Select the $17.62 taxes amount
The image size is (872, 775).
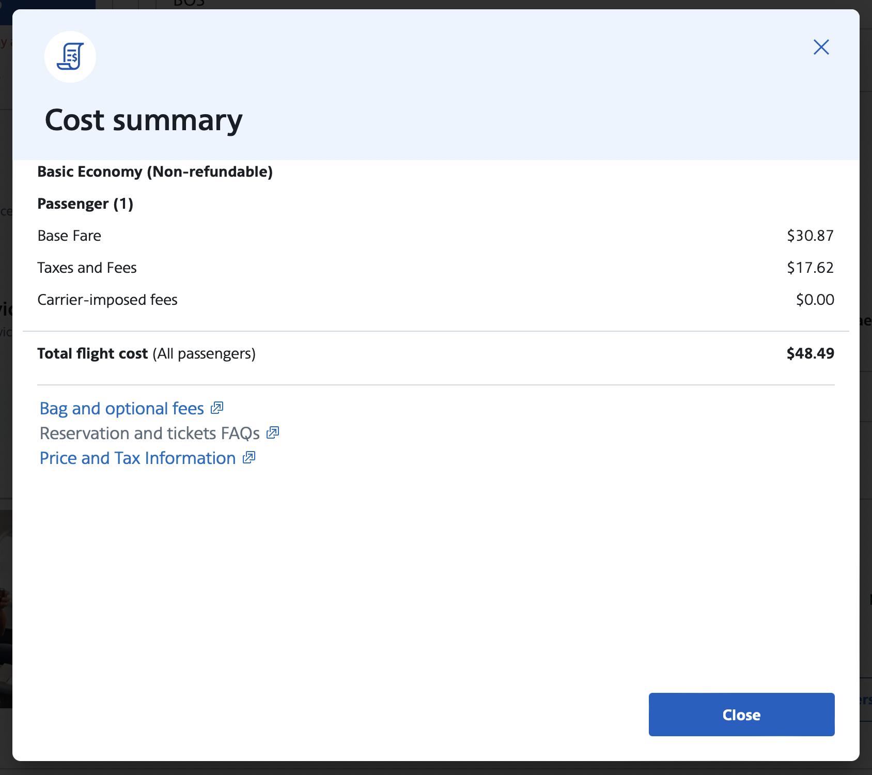pos(809,268)
